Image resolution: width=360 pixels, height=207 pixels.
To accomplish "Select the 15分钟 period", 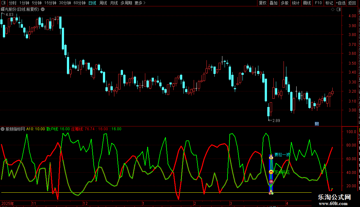I will click(x=50, y=3).
